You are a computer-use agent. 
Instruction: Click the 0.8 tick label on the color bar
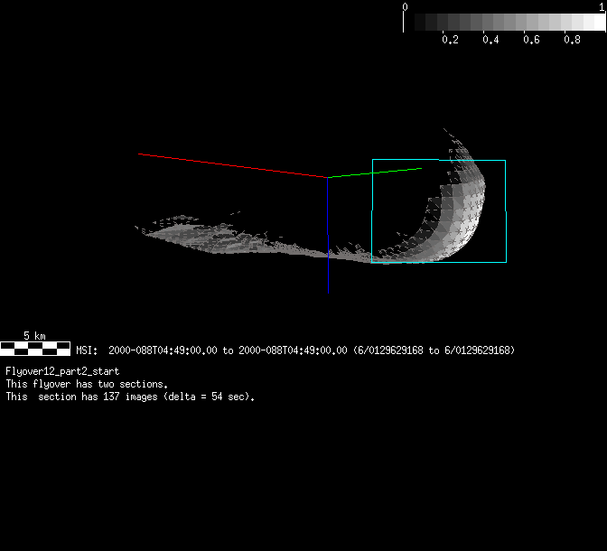[572, 40]
